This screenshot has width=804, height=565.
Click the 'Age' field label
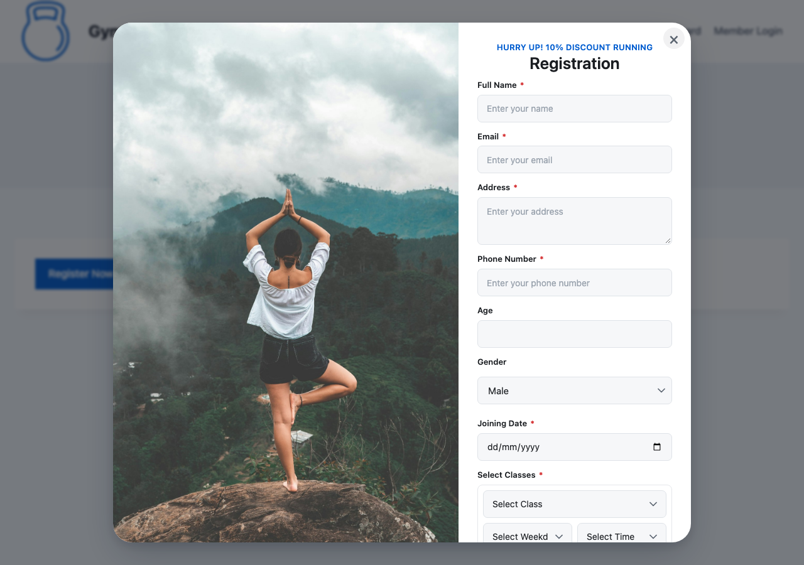tap(485, 311)
